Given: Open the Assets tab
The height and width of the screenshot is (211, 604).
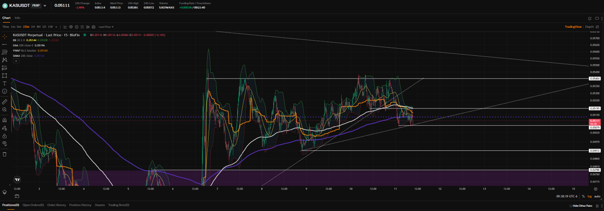Looking at the screenshot, I should (100, 205).
